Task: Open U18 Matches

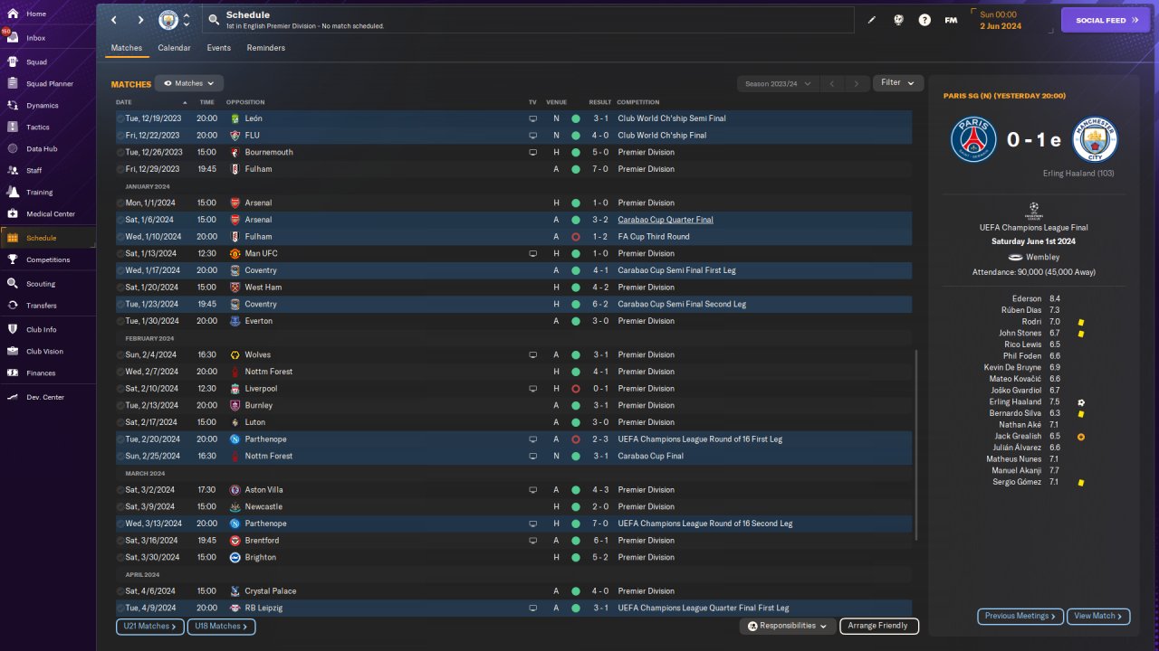Action: pos(221,626)
